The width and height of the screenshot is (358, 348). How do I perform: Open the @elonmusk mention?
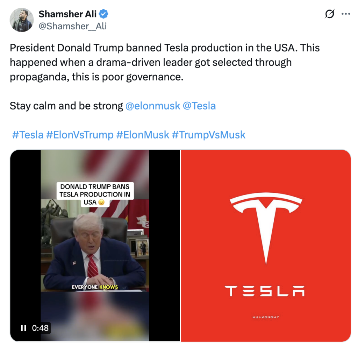(153, 106)
